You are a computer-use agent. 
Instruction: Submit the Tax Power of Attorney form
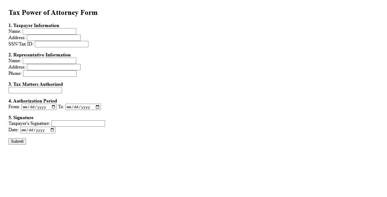17,142
